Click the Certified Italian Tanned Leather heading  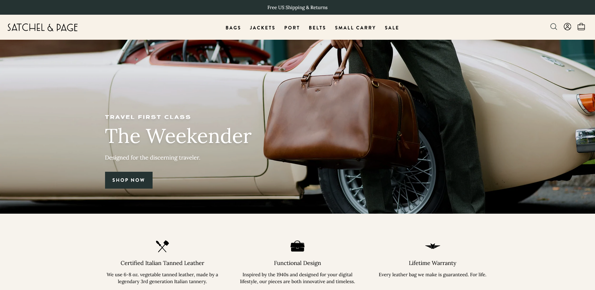coord(162,263)
